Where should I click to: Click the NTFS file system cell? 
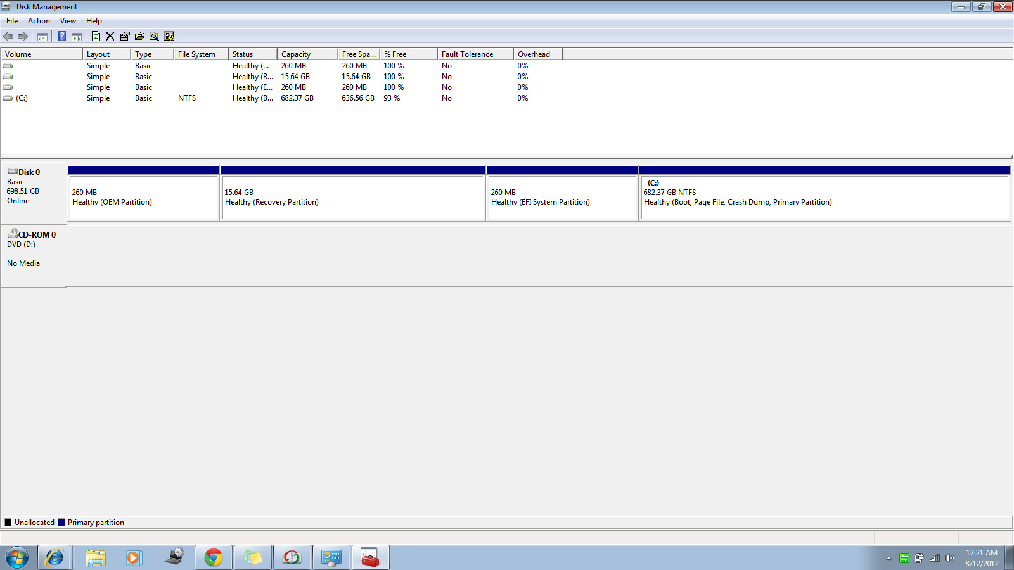coord(187,98)
